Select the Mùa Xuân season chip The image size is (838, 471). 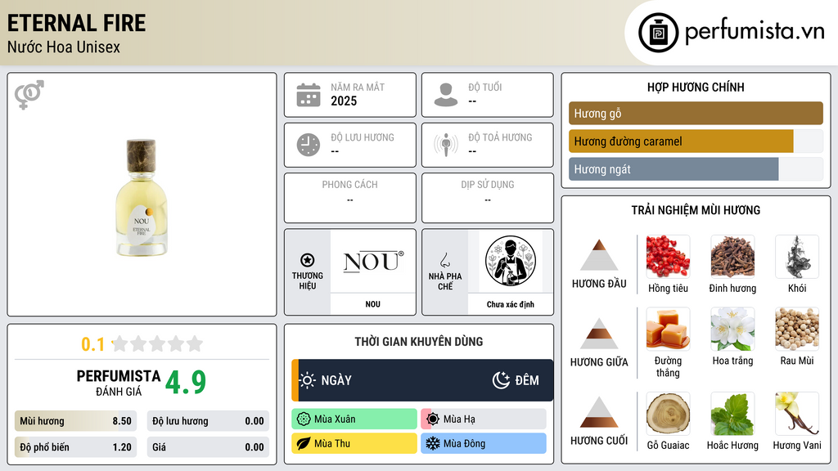coord(354,419)
